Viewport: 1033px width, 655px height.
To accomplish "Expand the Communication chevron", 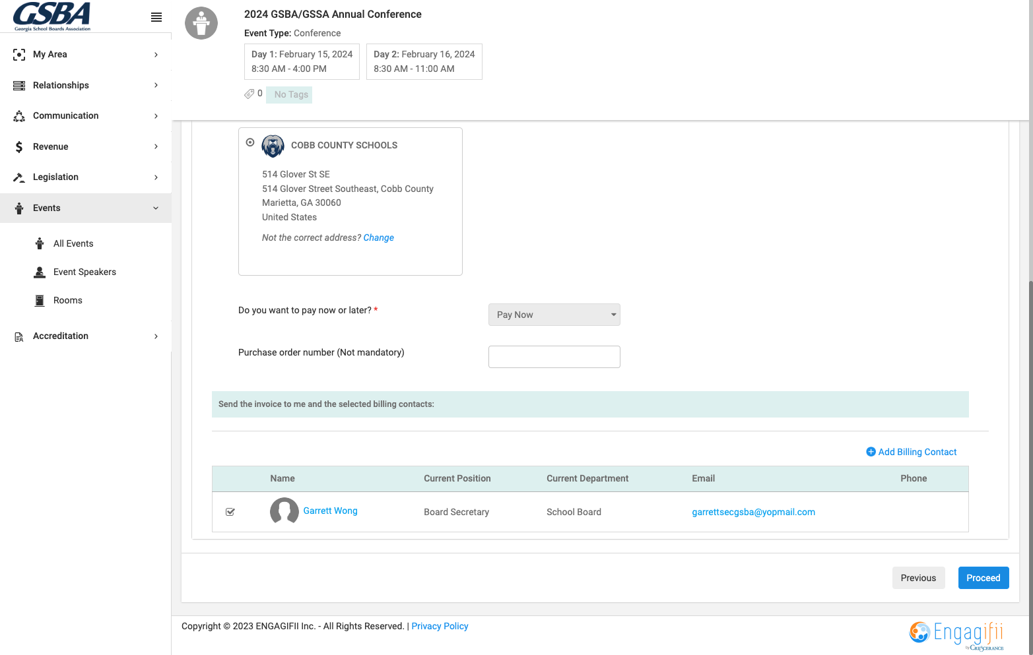I will pyautogui.click(x=156, y=116).
